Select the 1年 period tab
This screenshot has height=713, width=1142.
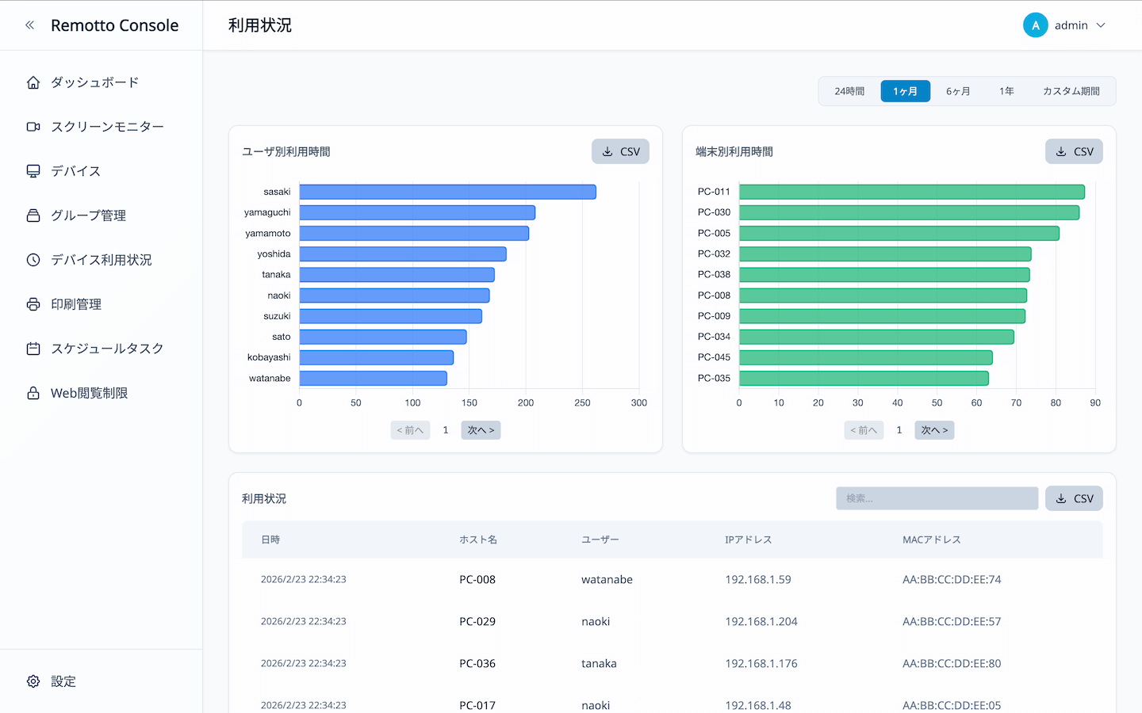1006,91
